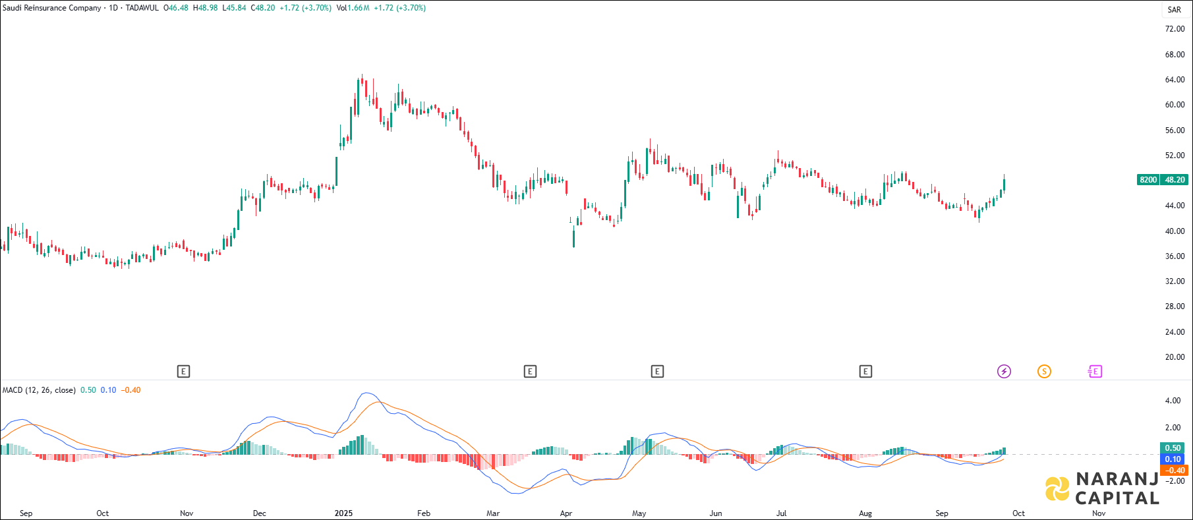Open the SAR currency selector

[x=1175, y=9]
